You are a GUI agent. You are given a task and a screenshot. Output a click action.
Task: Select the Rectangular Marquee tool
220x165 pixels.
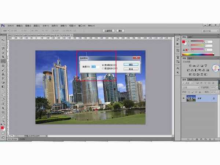click(x=3, y=44)
